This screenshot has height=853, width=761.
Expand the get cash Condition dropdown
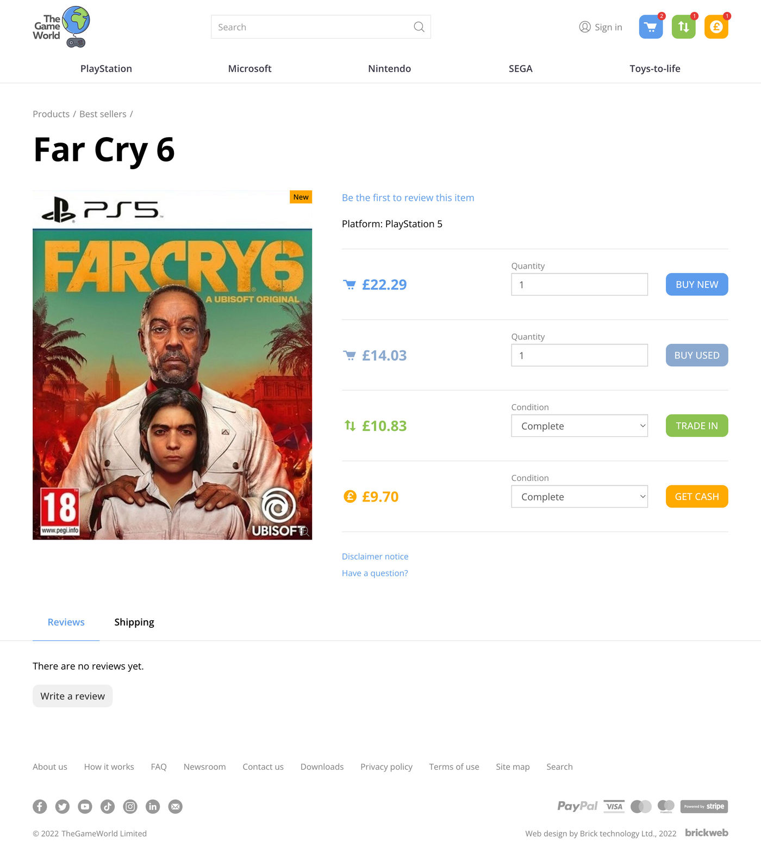click(x=579, y=497)
